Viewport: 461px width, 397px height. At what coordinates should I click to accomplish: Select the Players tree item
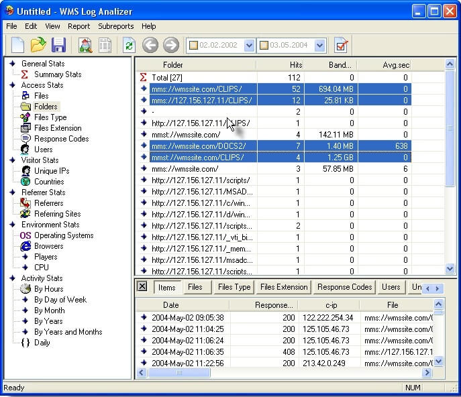click(x=46, y=257)
